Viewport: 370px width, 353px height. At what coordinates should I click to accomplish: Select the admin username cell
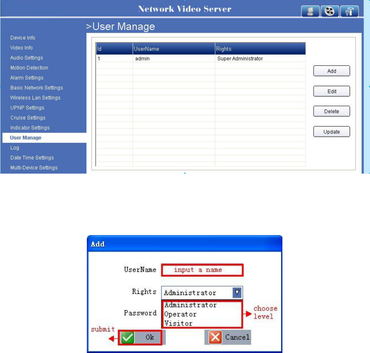pos(174,58)
